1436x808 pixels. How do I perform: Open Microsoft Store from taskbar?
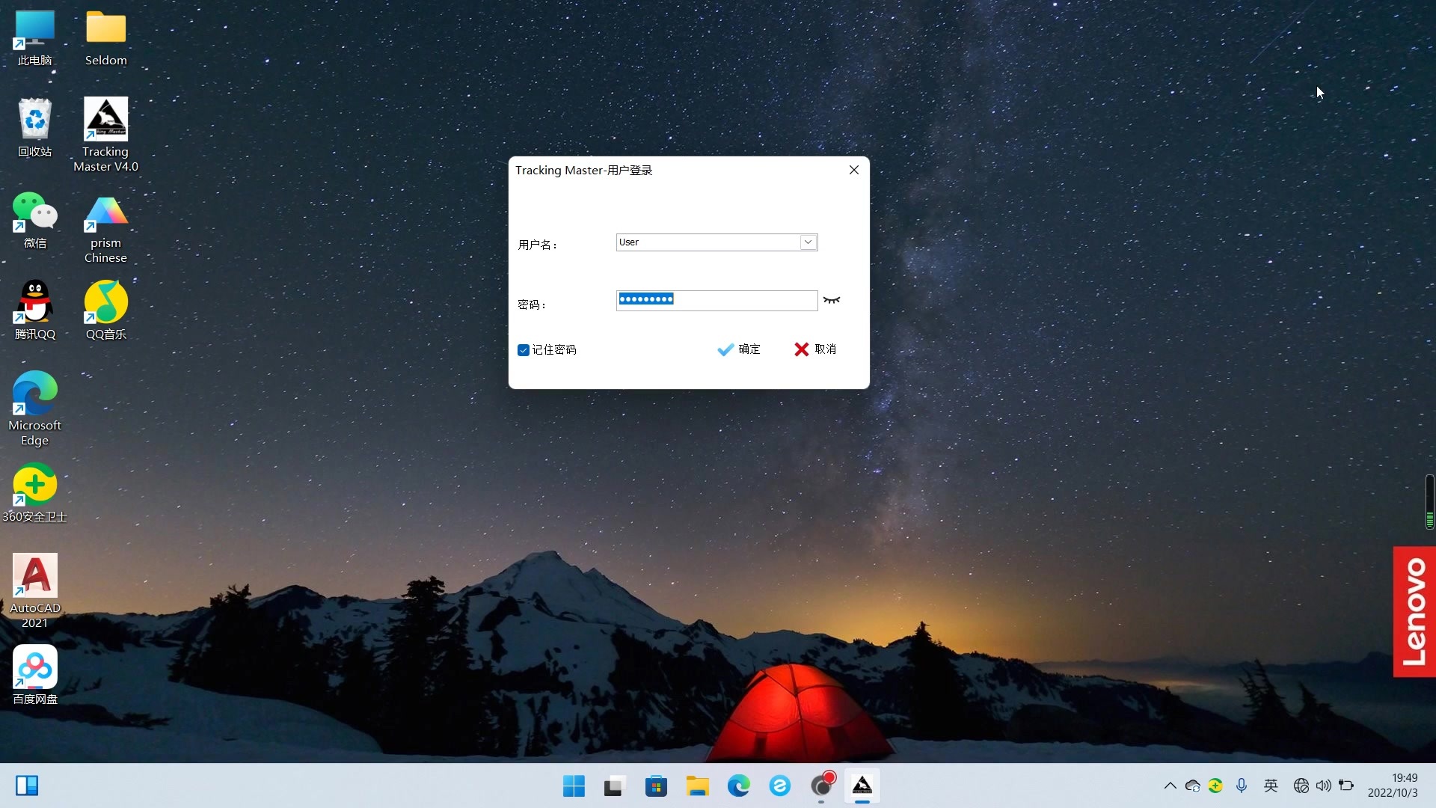coord(656,786)
